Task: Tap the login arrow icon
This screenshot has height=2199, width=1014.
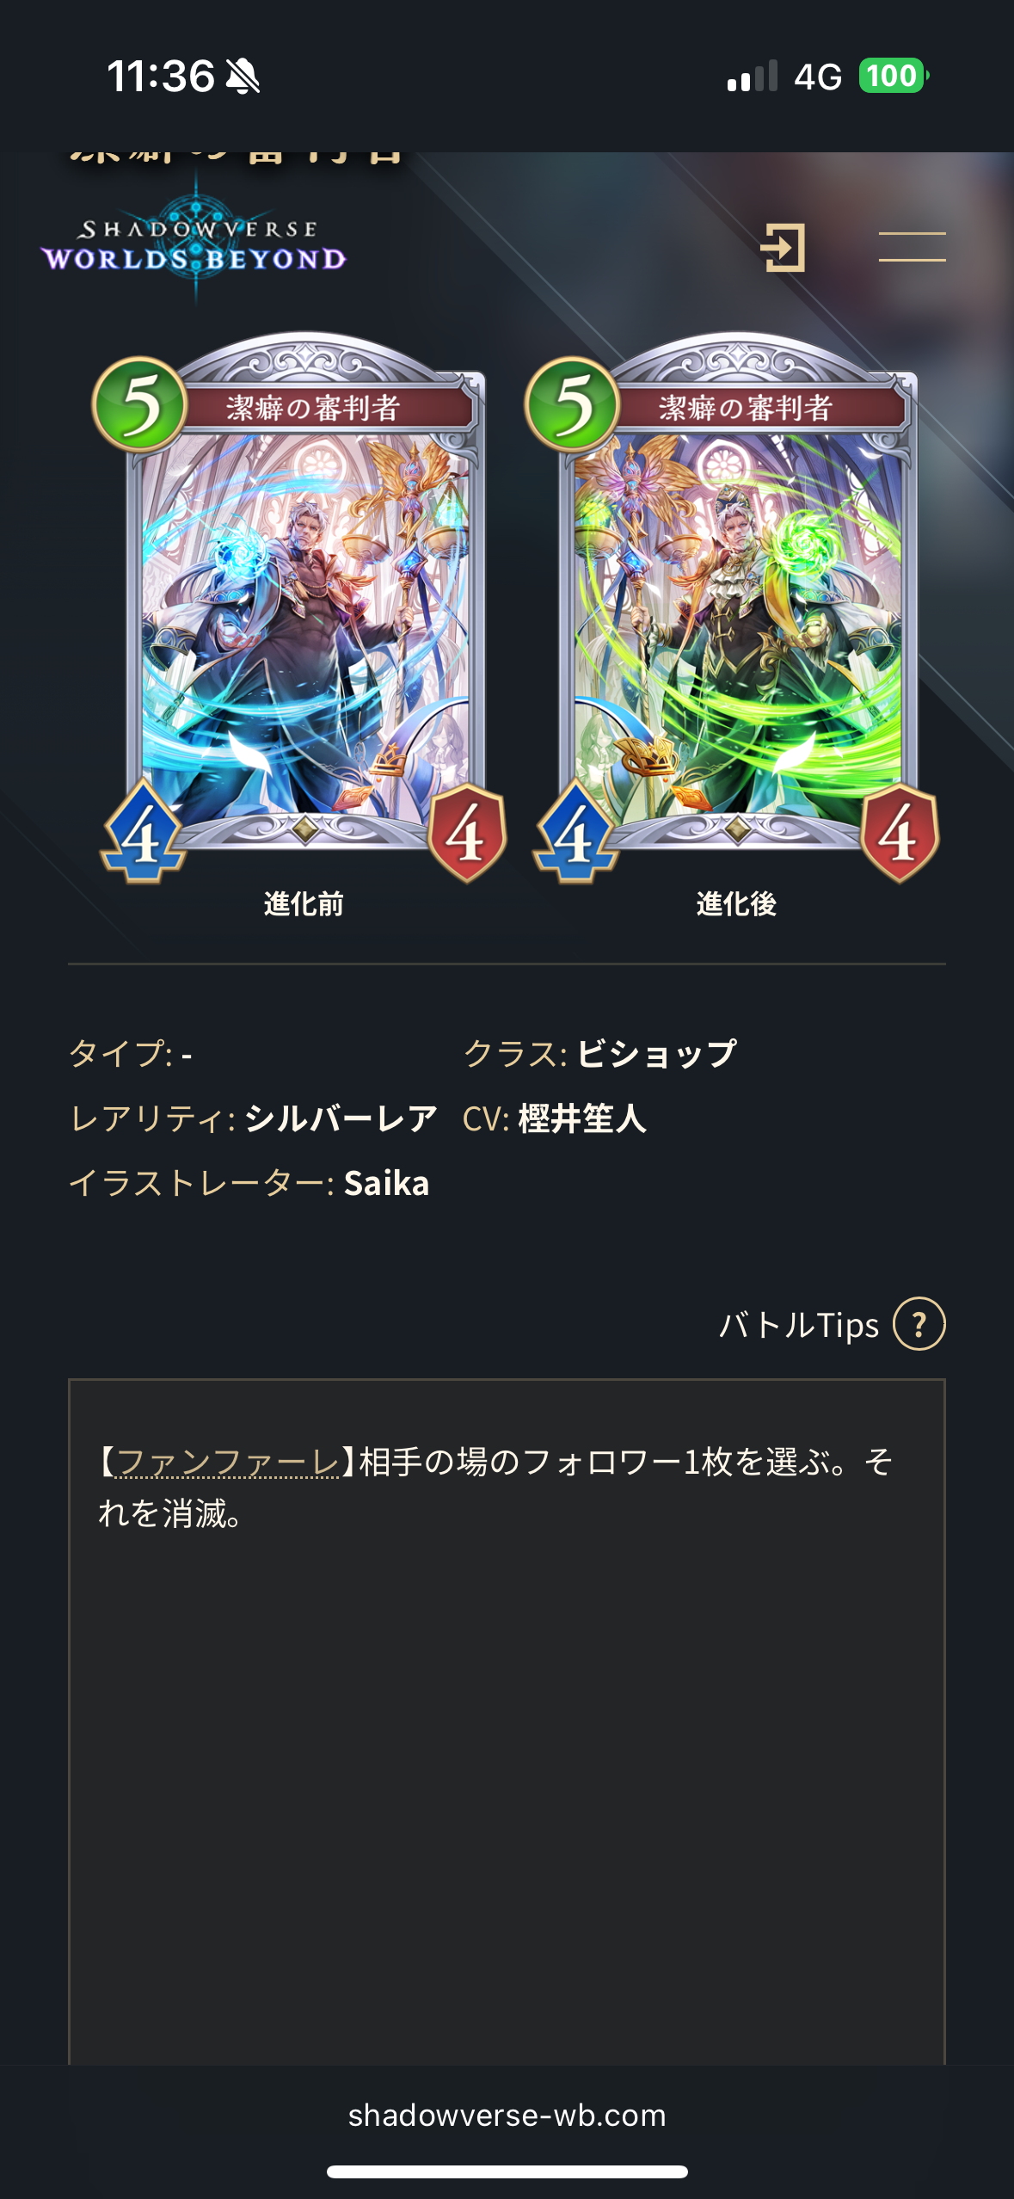Action: (x=783, y=248)
